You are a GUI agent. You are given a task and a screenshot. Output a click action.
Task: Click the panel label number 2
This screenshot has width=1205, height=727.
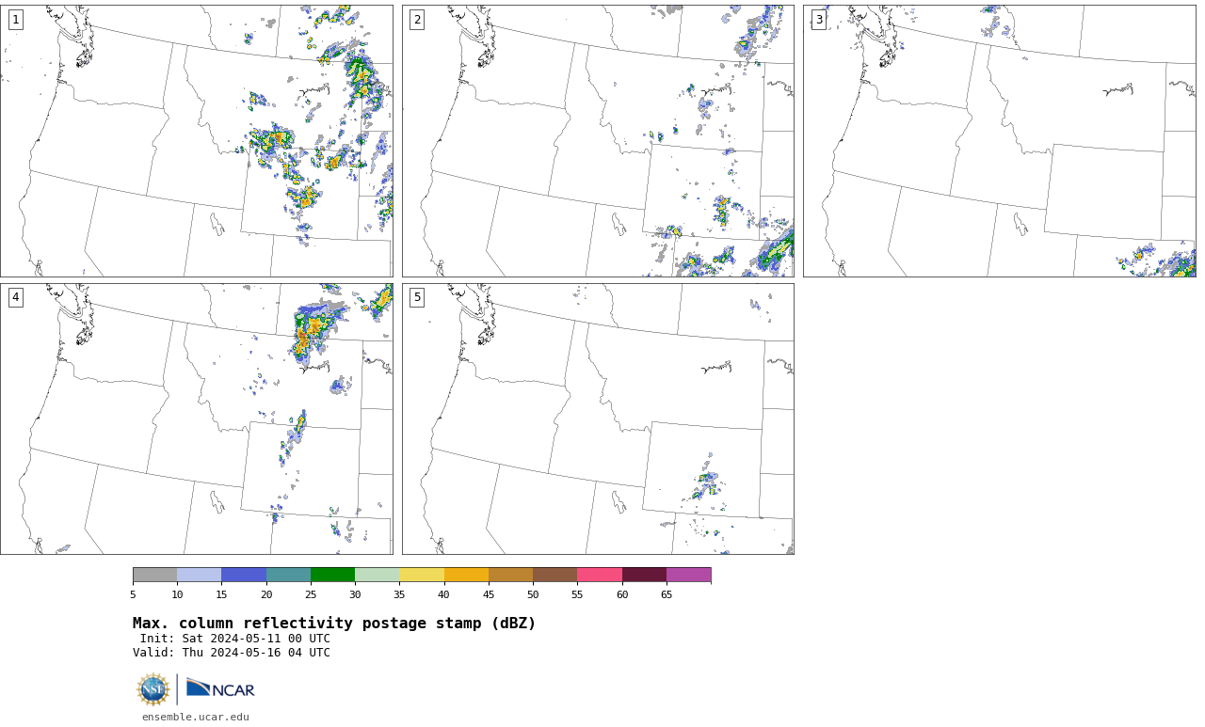tap(417, 20)
